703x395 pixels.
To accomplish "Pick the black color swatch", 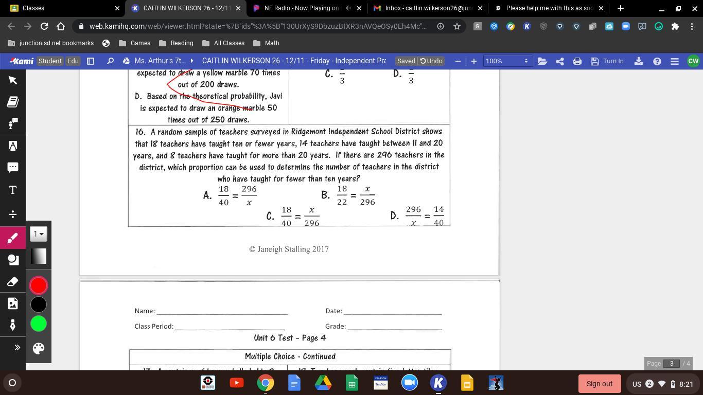I will point(39,304).
